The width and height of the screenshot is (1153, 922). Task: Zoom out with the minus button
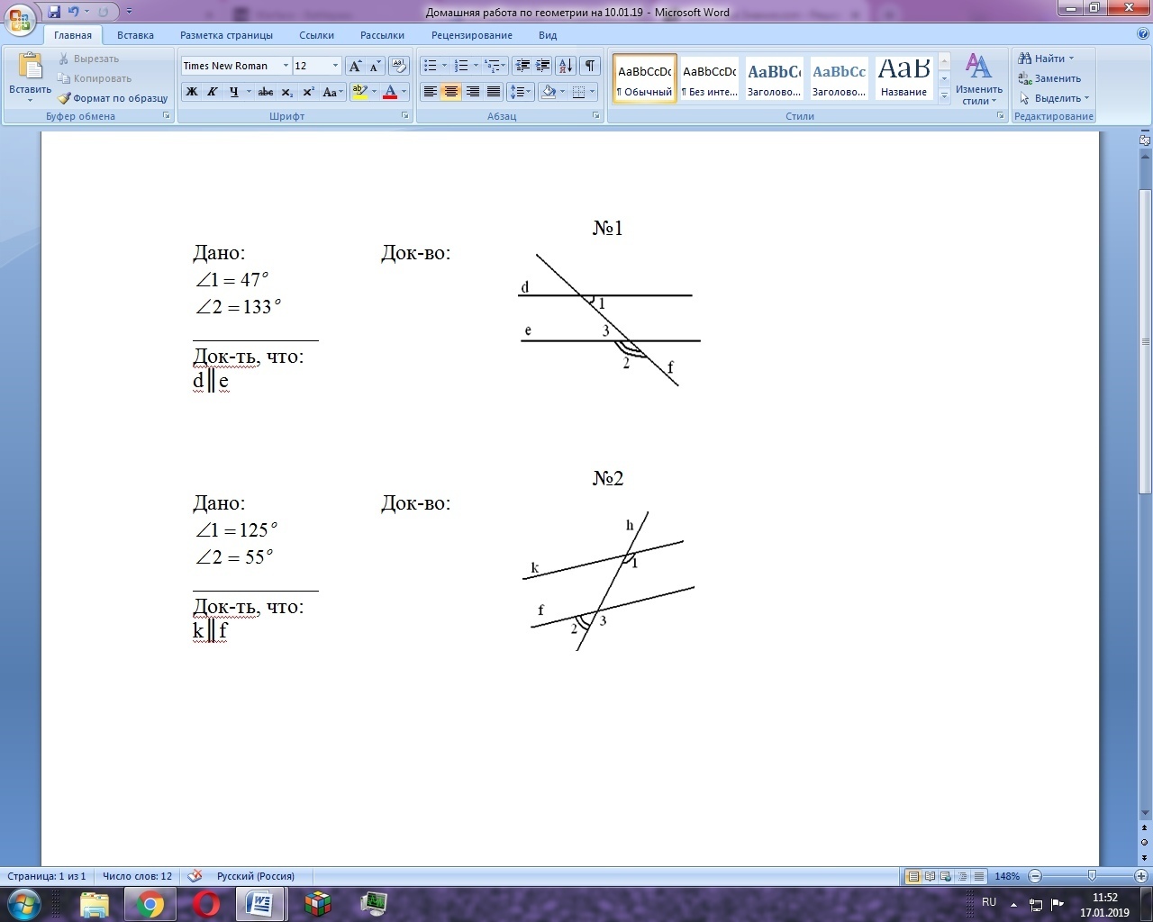coord(1035,876)
